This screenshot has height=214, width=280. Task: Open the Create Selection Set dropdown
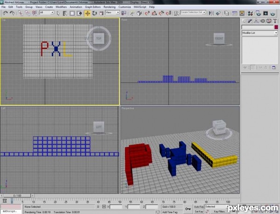click(193, 13)
